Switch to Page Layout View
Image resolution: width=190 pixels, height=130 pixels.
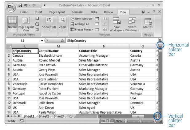(x=26, y=24)
